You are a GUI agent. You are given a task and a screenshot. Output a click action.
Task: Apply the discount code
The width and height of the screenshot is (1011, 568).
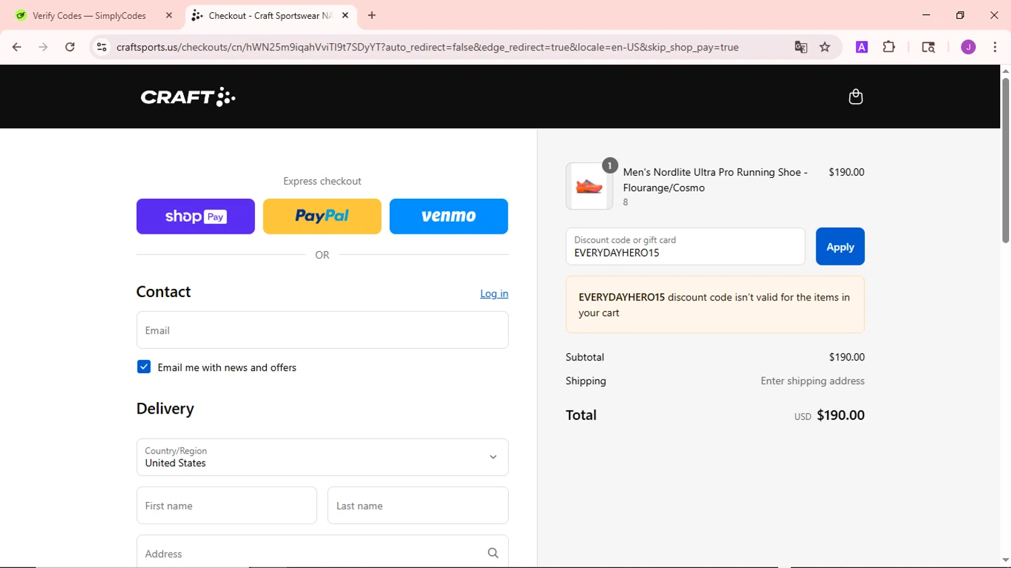click(840, 247)
